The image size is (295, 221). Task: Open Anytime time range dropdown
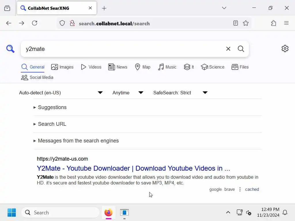128,93
